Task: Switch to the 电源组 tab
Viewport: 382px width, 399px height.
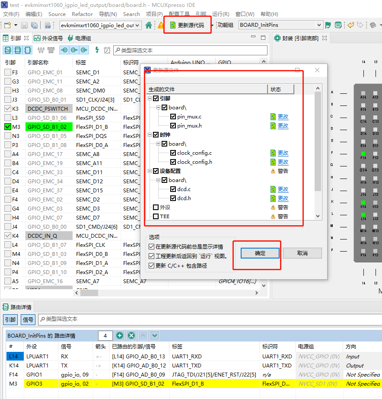Action: (80, 38)
